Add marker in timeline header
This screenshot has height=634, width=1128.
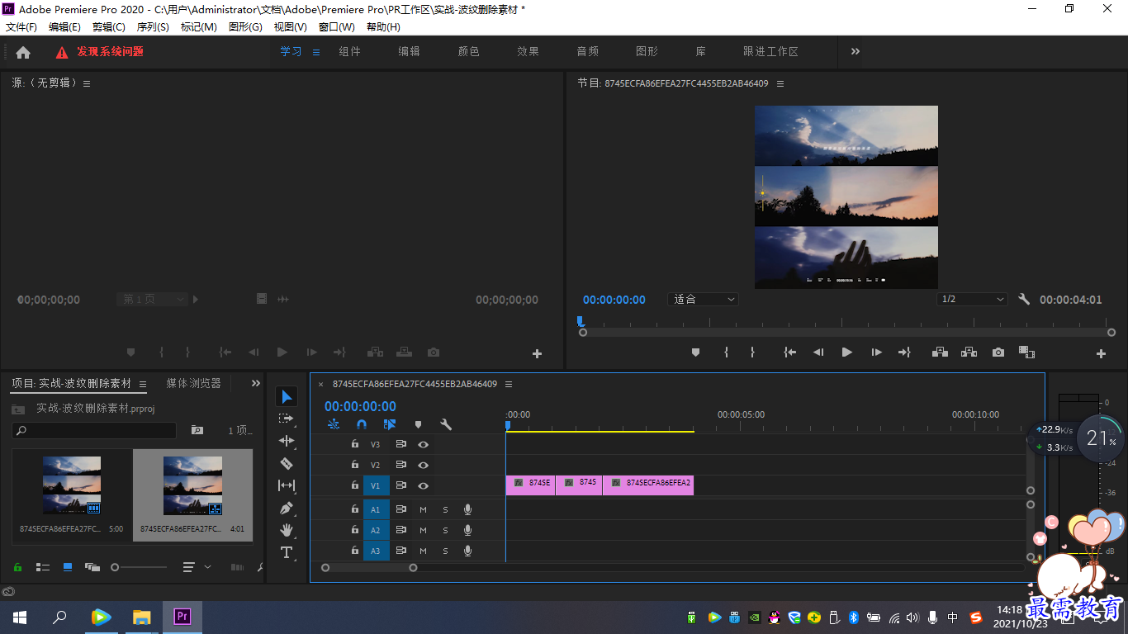418,424
